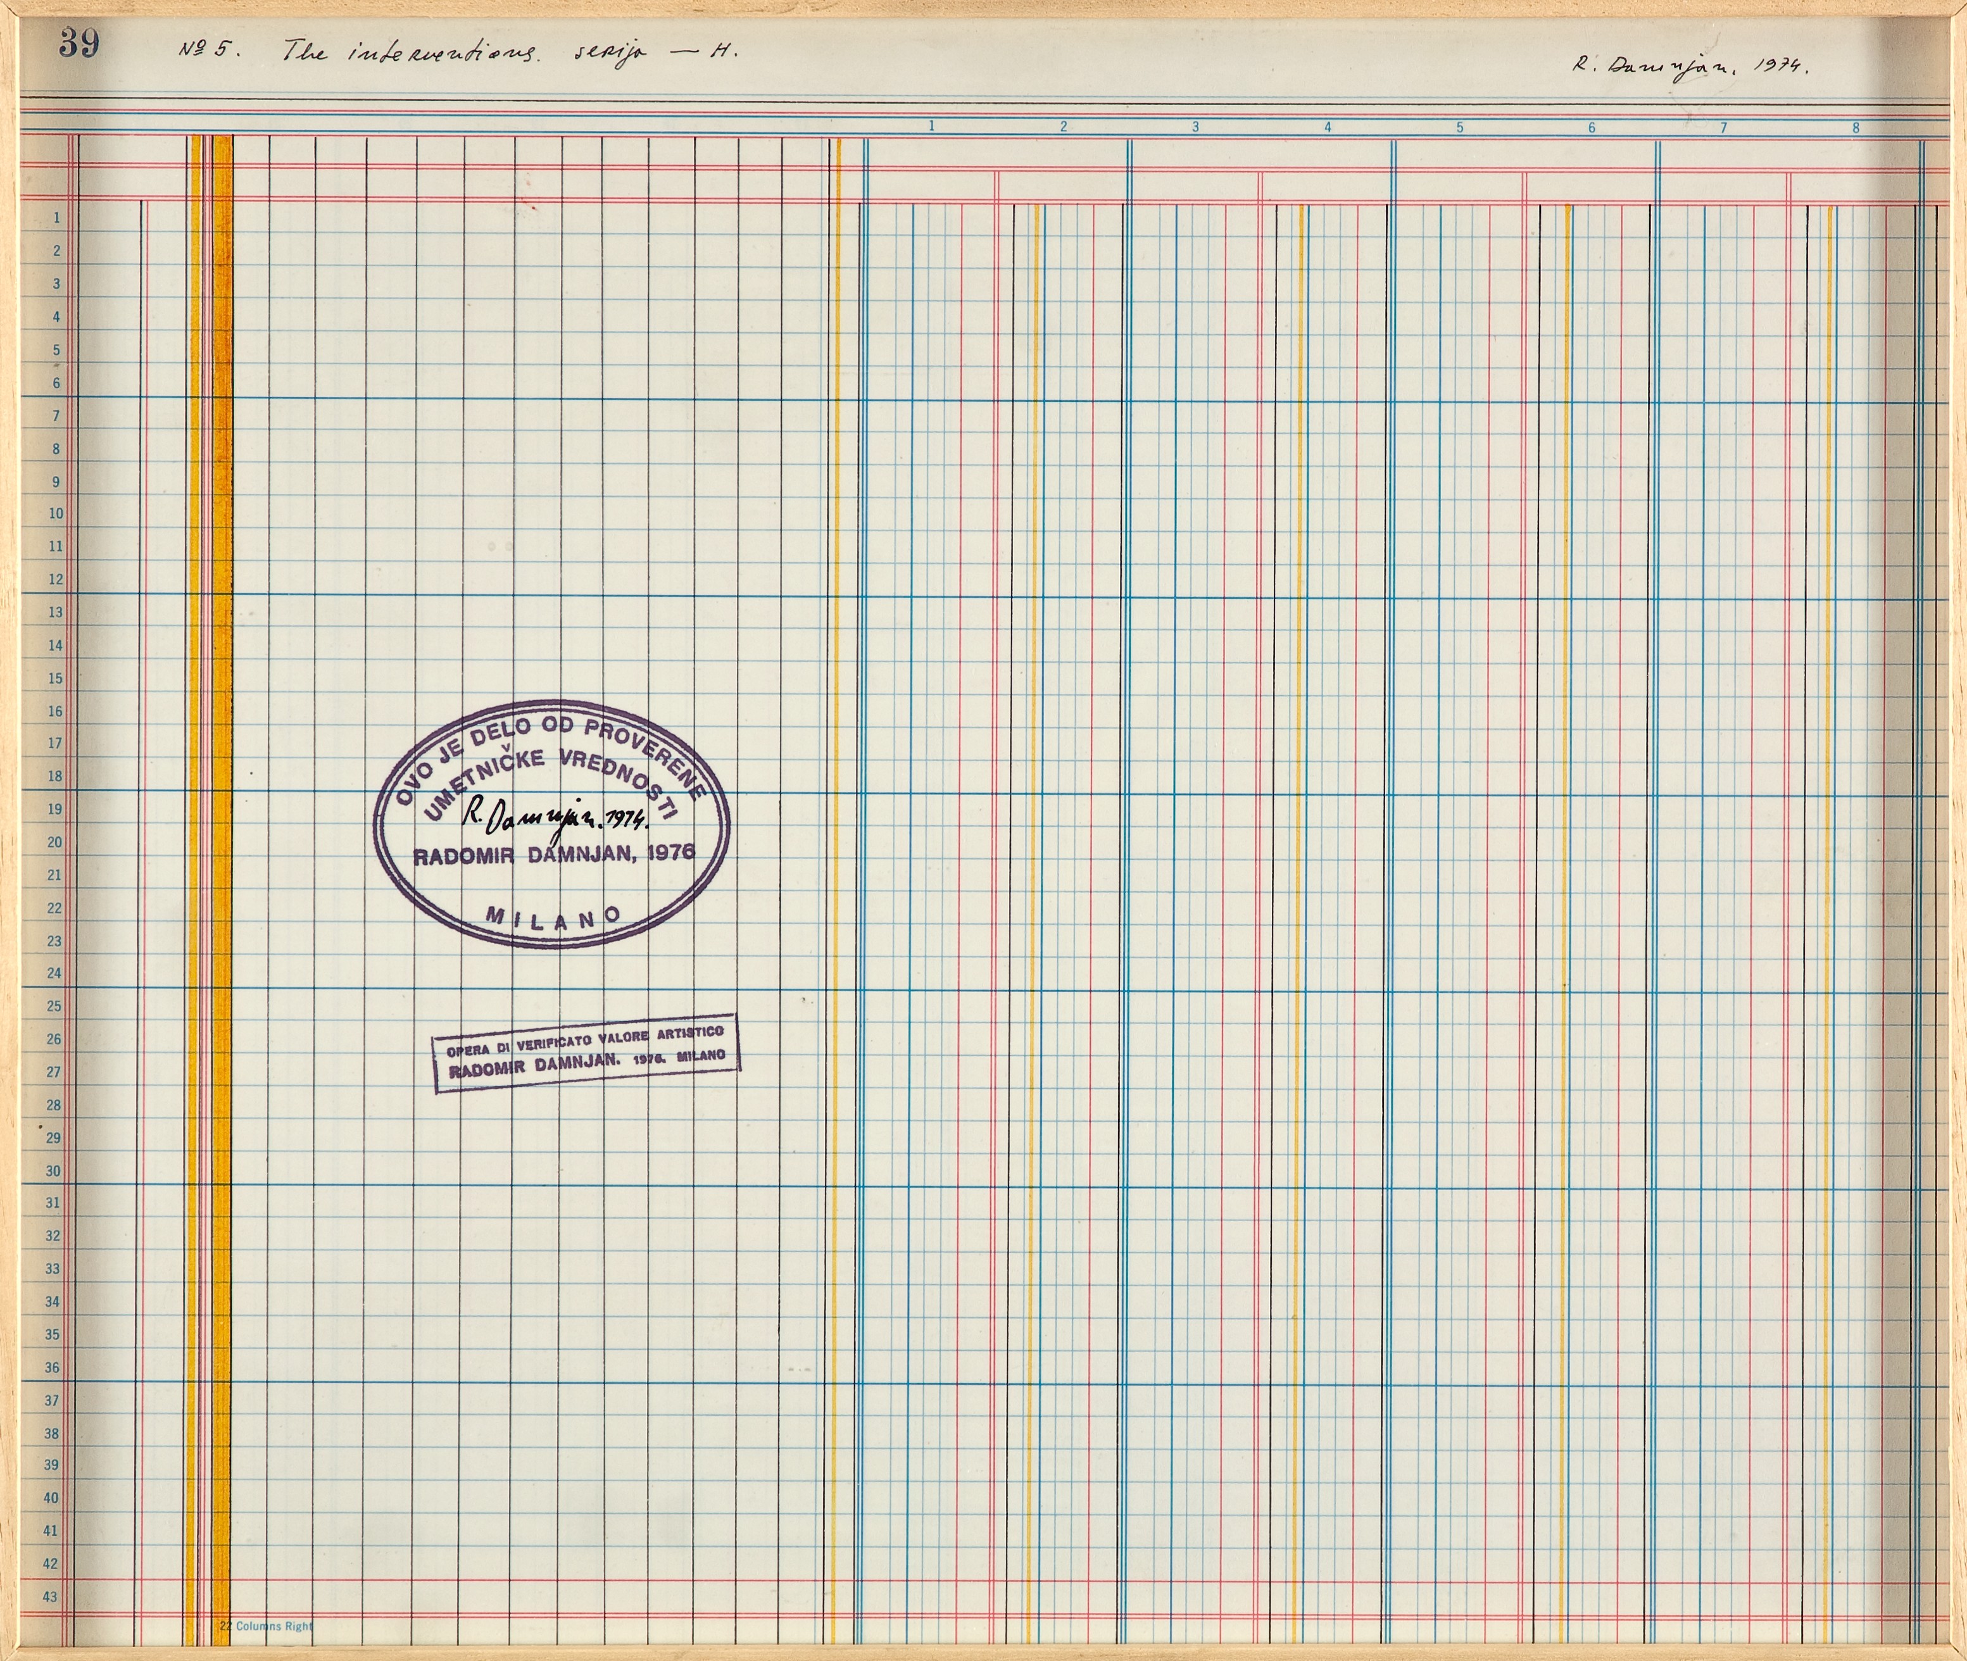Click row number 43 in the left margin
This screenshot has width=1967, height=1661.
tap(51, 1596)
